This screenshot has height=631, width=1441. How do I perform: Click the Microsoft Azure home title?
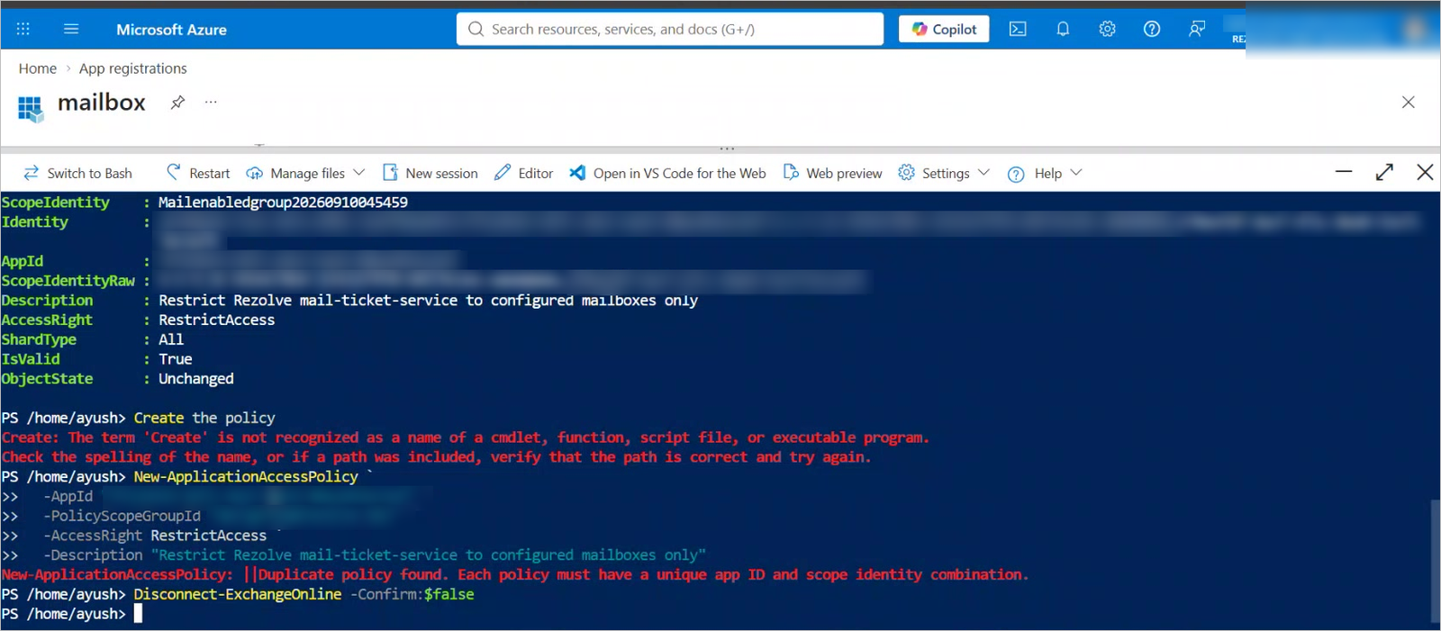[171, 30]
